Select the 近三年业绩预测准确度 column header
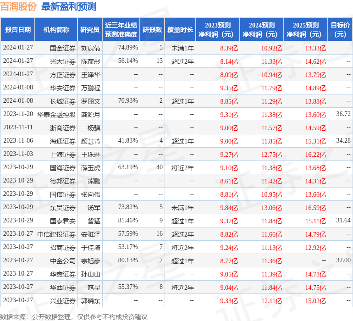The width and height of the screenshot is (353, 321). (x=121, y=29)
